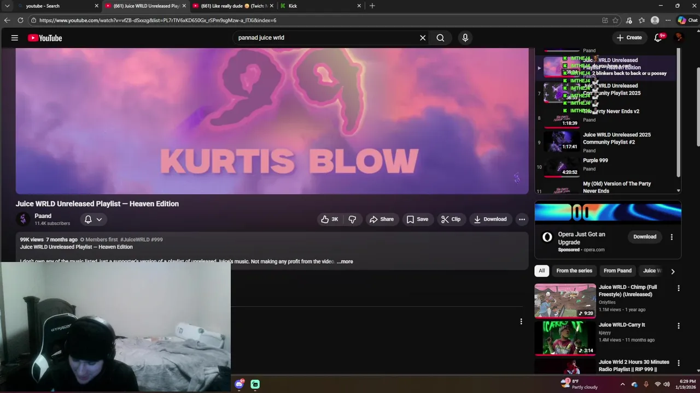This screenshot has width=700, height=393.
Task: Add this page to favorites star
Action: coord(616,20)
